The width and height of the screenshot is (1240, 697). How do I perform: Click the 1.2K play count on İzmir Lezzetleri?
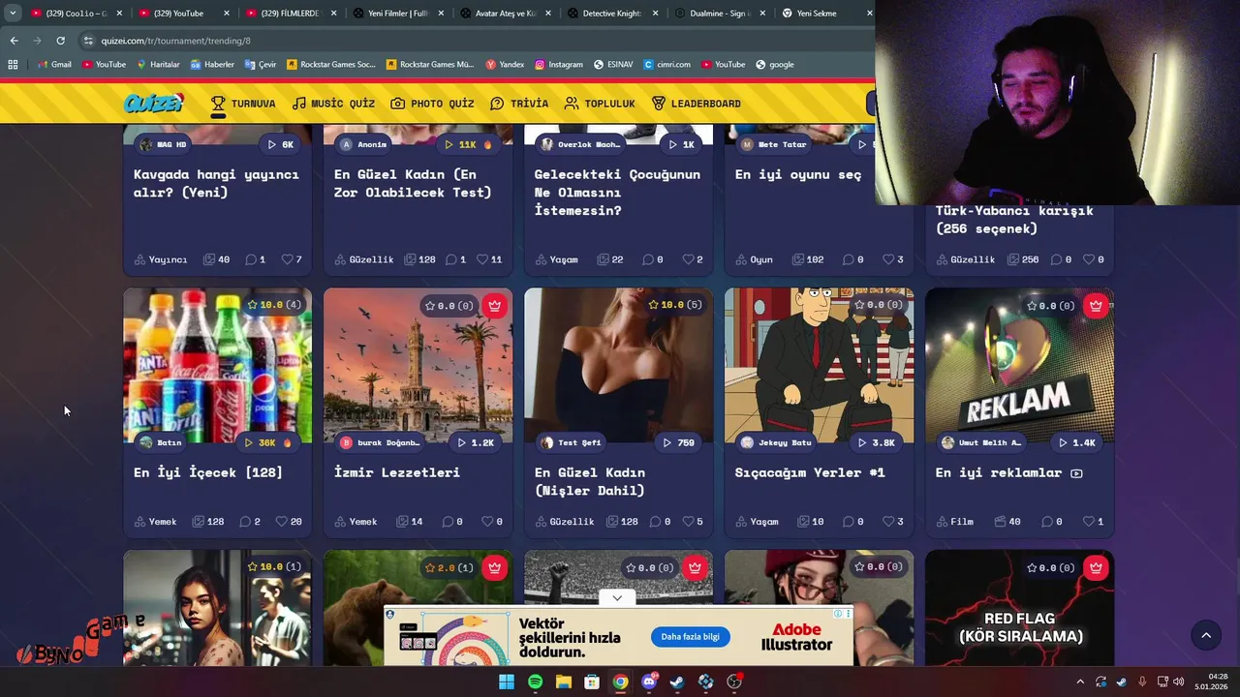tap(475, 442)
